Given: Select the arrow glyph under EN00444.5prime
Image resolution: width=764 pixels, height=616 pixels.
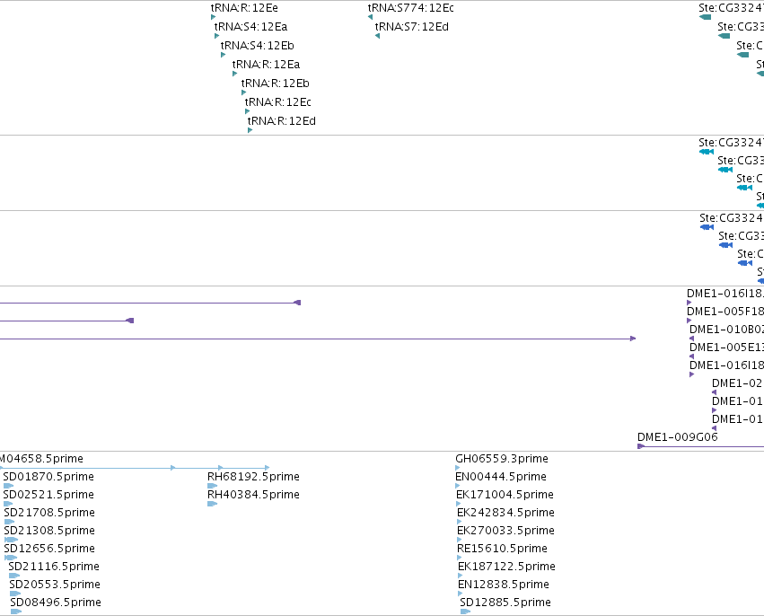Looking at the screenshot, I should click(x=458, y=486).
